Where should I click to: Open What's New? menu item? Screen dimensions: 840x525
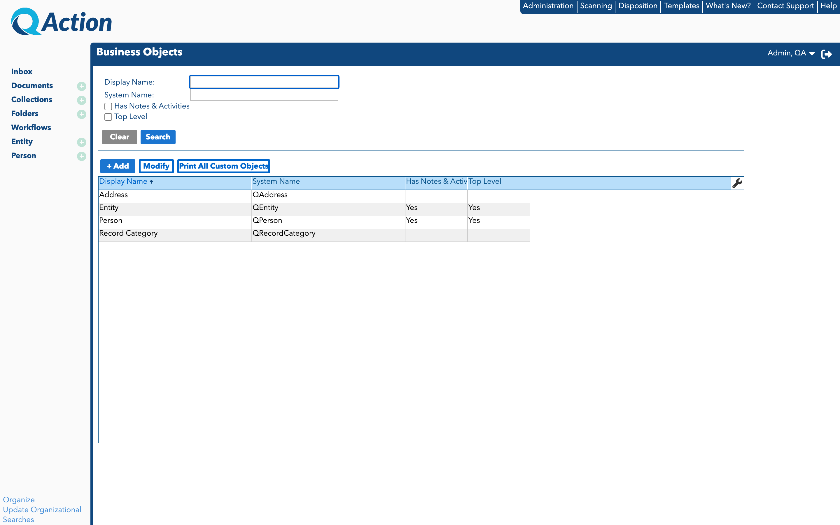pos(728,6)
